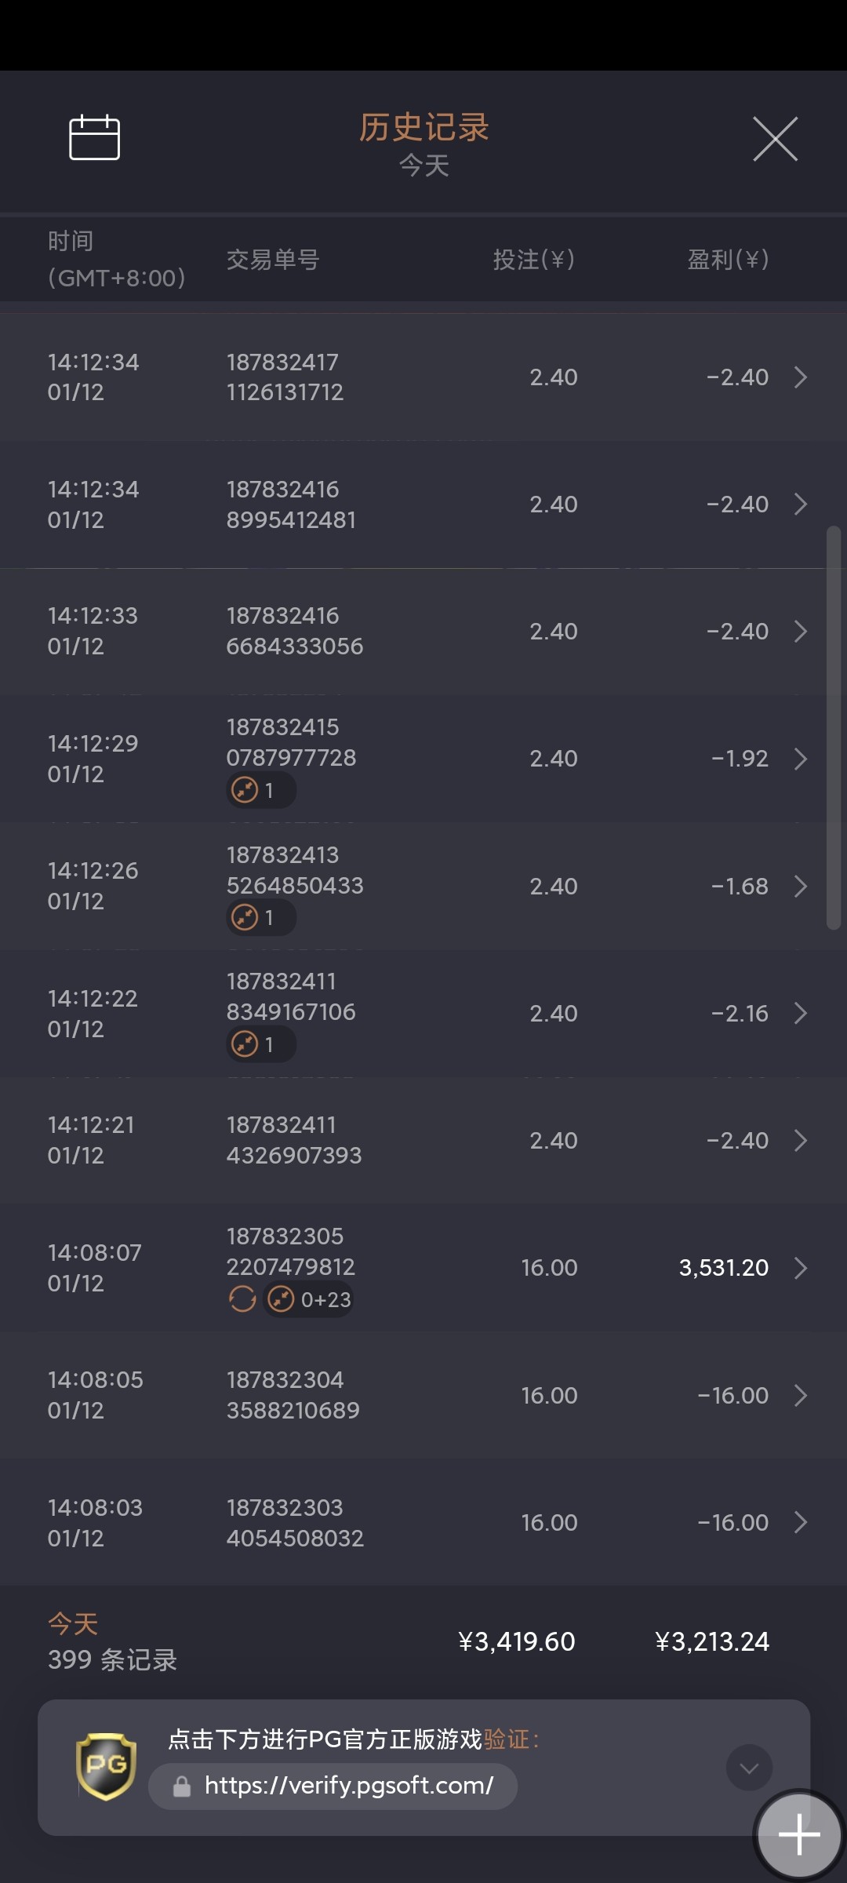Screen dimensions: 847x1883
Task: Click the free spin badge on 14:12:22 record
Action: [260, 1044]
